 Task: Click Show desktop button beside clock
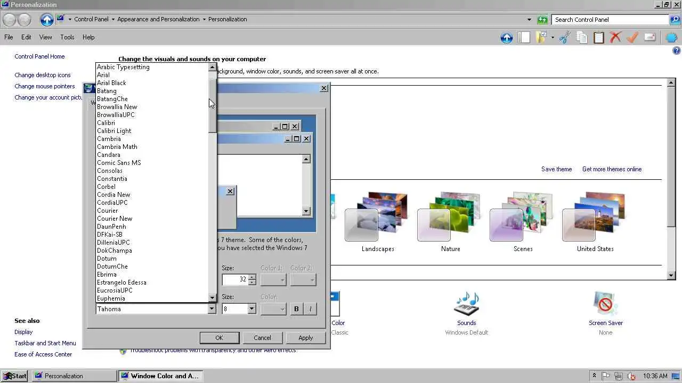point(676,376)
